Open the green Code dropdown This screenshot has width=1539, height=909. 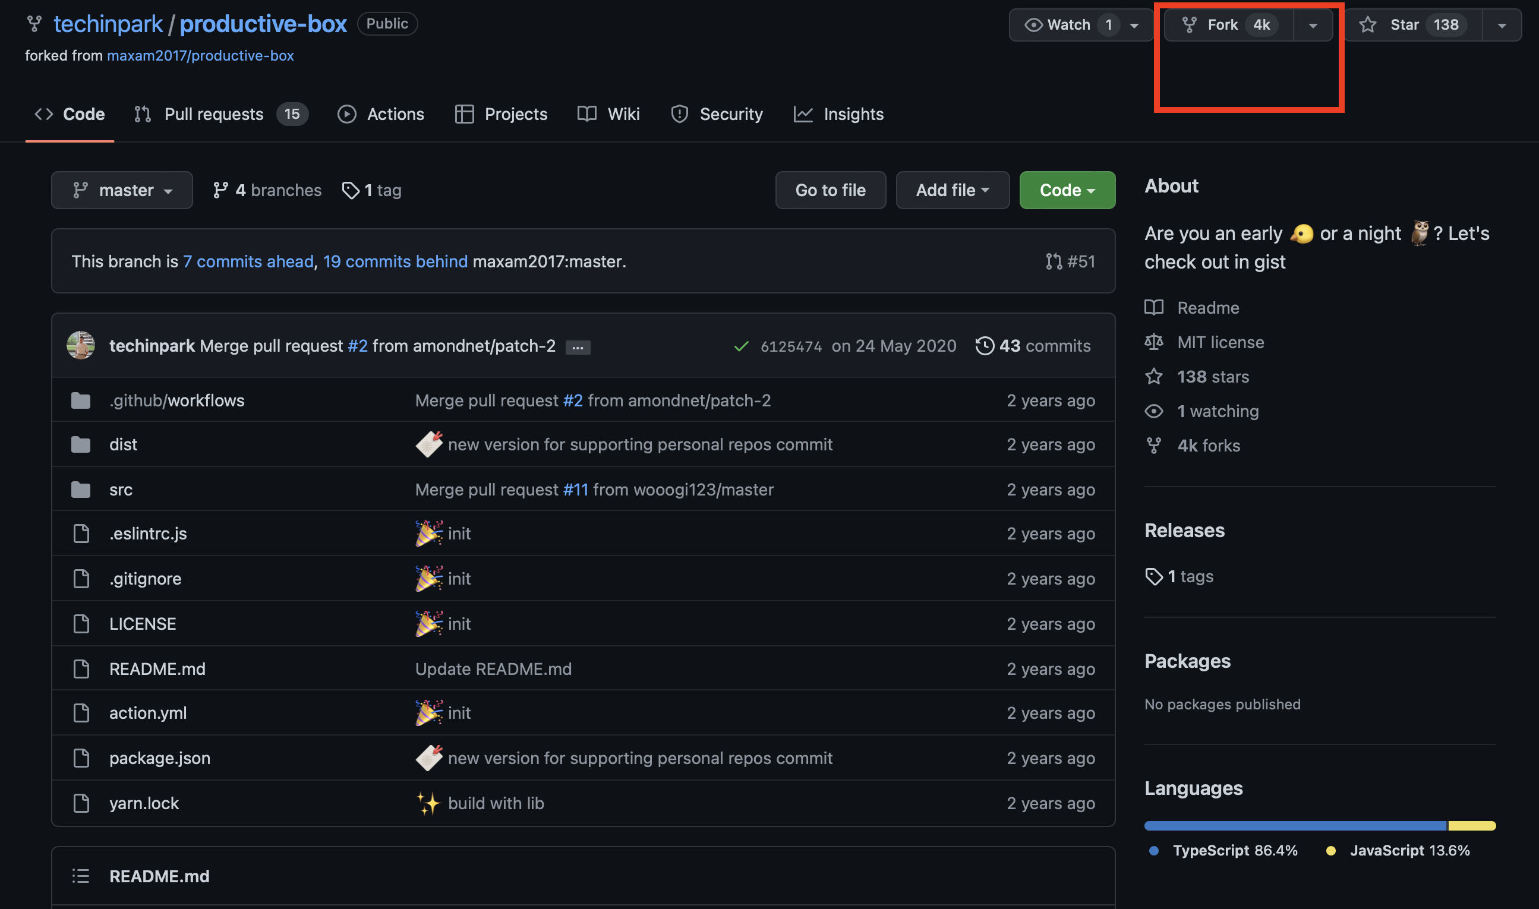point(1067,191)
